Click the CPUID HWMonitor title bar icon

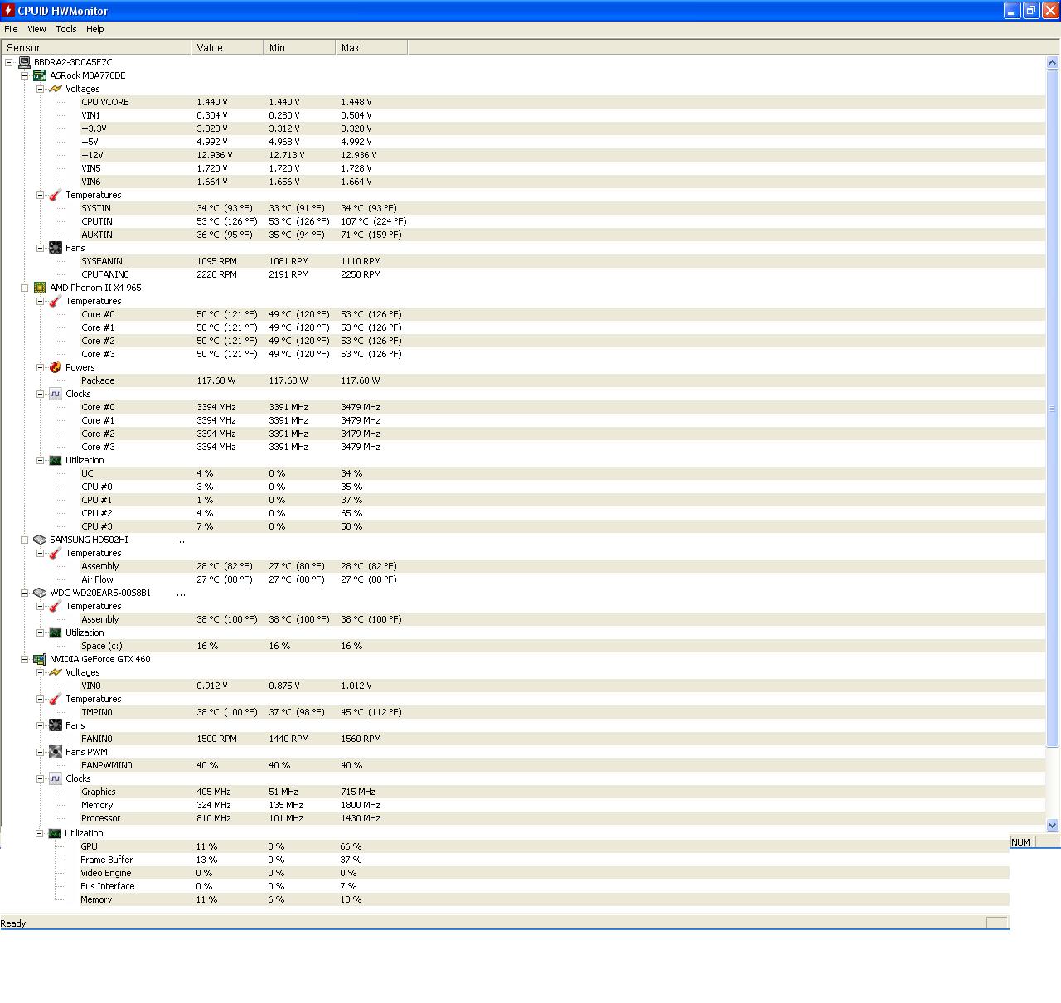[8, 11]
